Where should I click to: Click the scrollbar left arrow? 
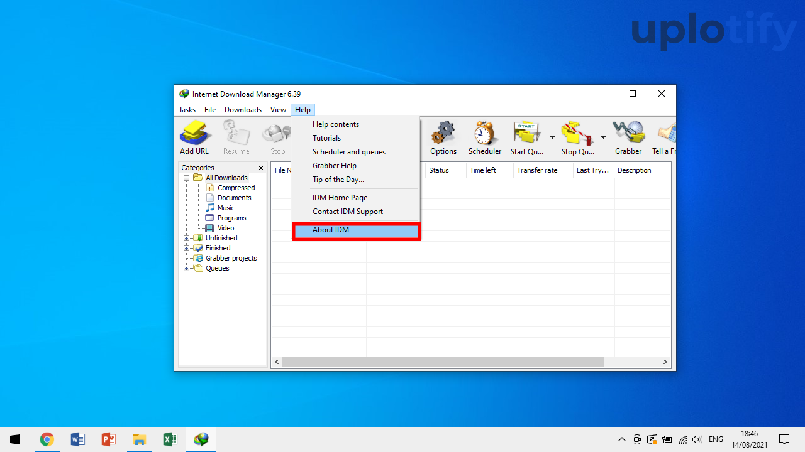point(277,362)
